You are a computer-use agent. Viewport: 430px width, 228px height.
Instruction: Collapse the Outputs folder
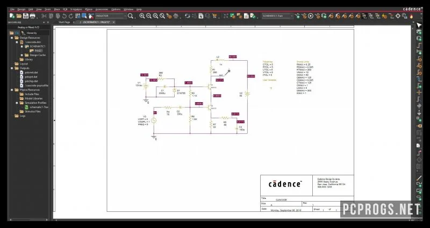(12, 68)
